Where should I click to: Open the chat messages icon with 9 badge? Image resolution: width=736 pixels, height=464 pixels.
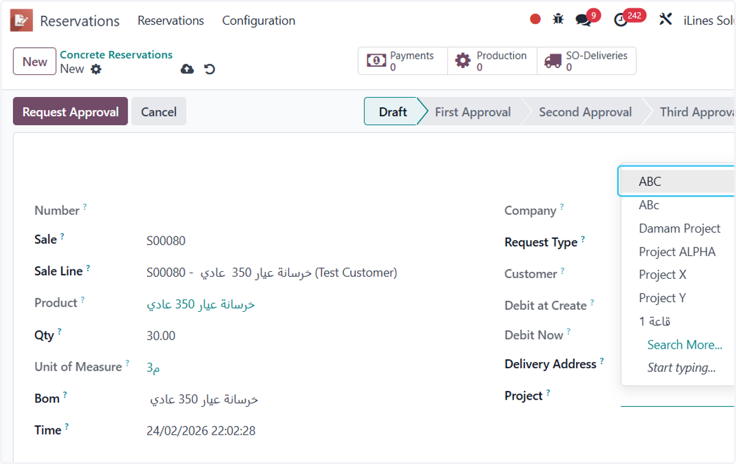[583, 20]
